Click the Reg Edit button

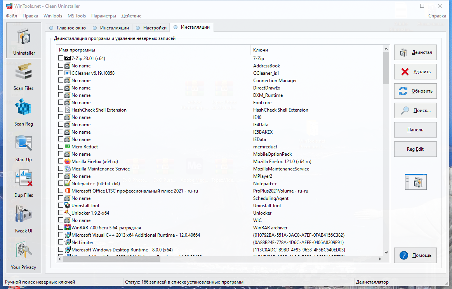[415, 149]
